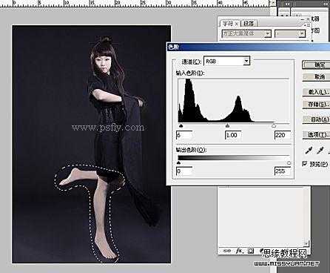The height and width of the screenshot is (273, 330).
Task: Switch to the 段落 tab
Action: [x=249, y=24]
